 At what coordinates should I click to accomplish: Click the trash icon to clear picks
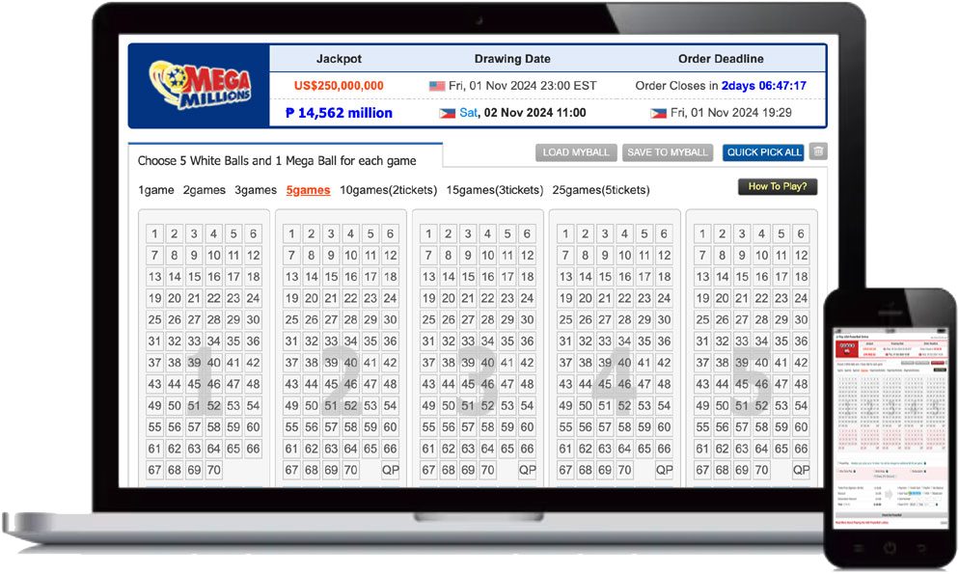coord(818,151)
